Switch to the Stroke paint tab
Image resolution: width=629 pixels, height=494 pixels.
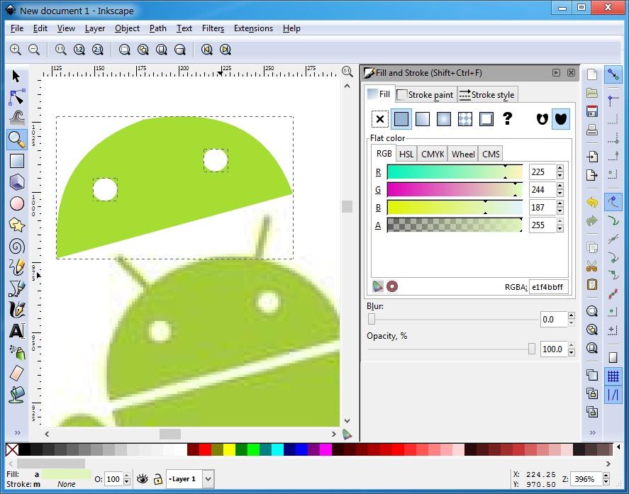(x=425, y=95)
